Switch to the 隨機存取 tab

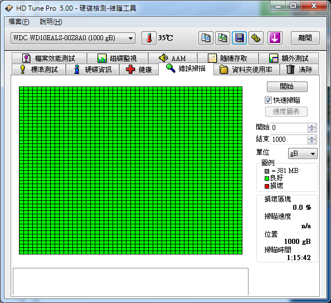[228, 58]
